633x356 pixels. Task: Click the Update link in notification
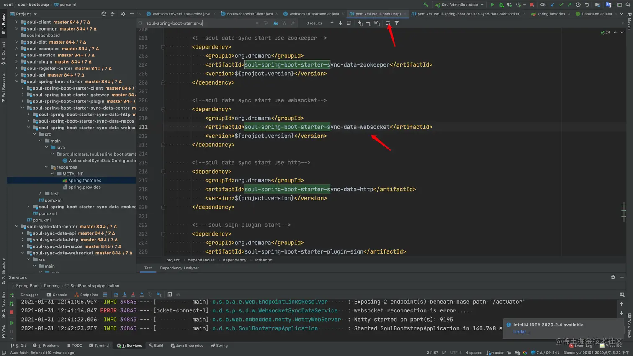pos(521,332)
